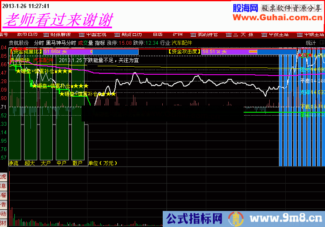Click the grid icon beside 中国宏观

point(82,35)
